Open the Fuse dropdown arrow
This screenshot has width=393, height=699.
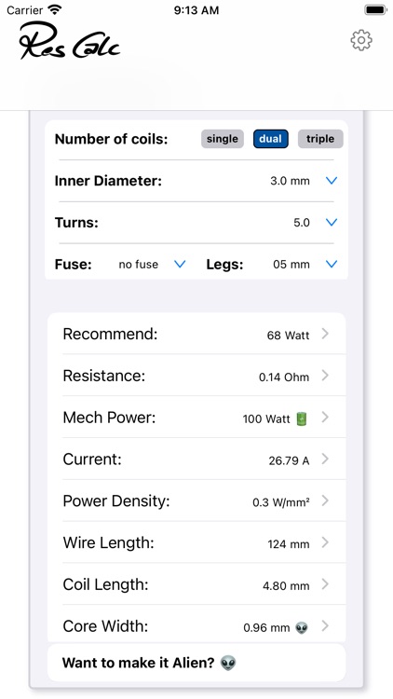tap(180, 264)
